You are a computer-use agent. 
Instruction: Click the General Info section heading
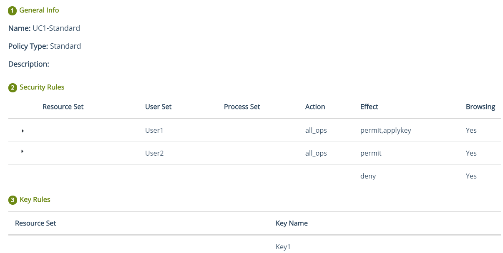39,10
